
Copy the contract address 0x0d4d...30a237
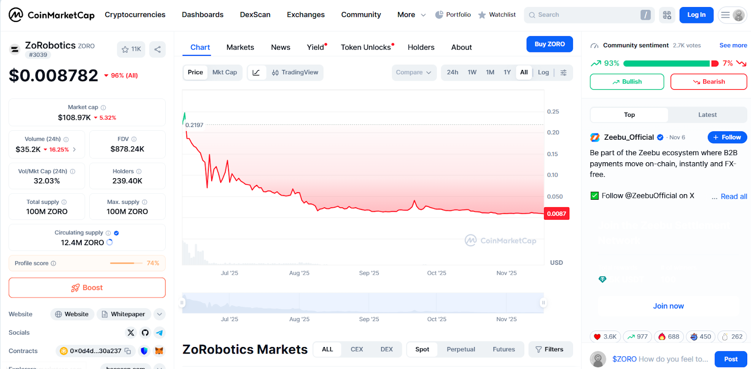128,351
